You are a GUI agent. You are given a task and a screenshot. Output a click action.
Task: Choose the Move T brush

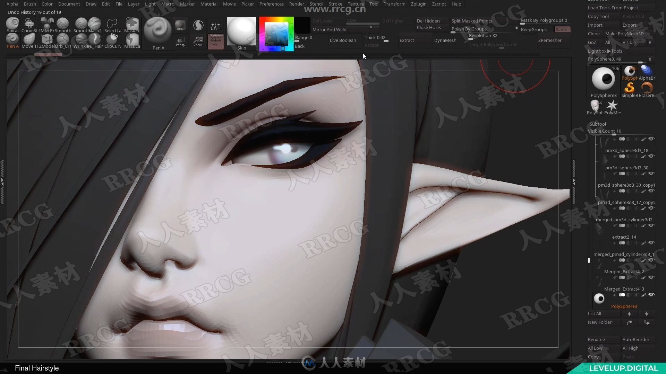pyautogui.click(x=29, y=41)
